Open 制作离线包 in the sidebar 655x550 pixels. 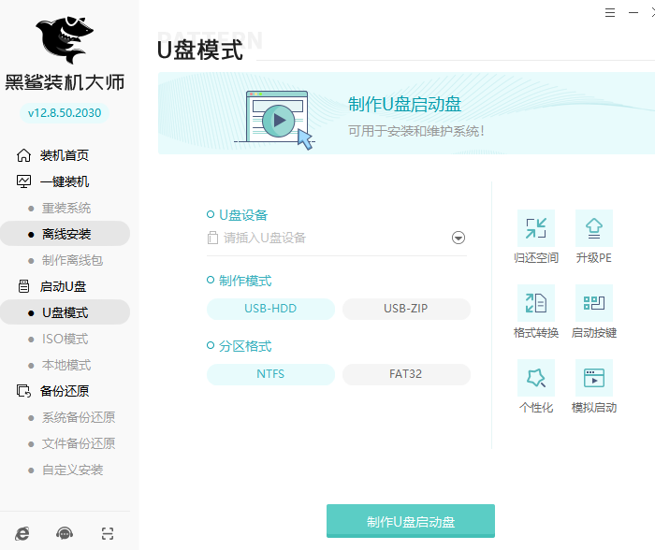coord(72,260)
